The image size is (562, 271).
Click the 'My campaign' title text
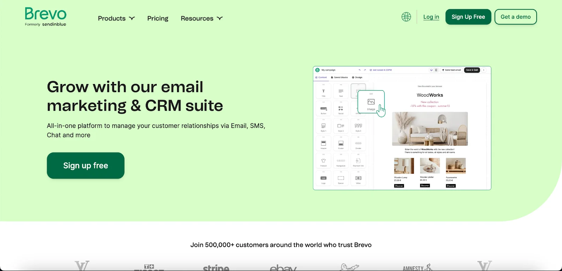click(x=328, y=70)
